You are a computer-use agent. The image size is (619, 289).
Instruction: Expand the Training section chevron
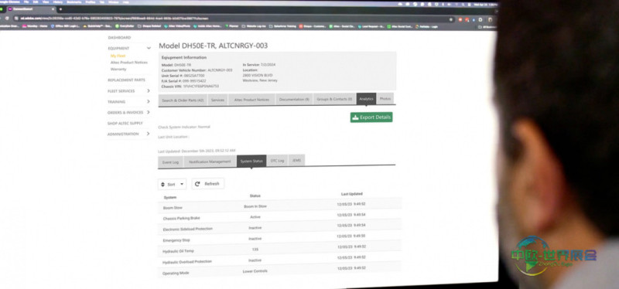149,101
